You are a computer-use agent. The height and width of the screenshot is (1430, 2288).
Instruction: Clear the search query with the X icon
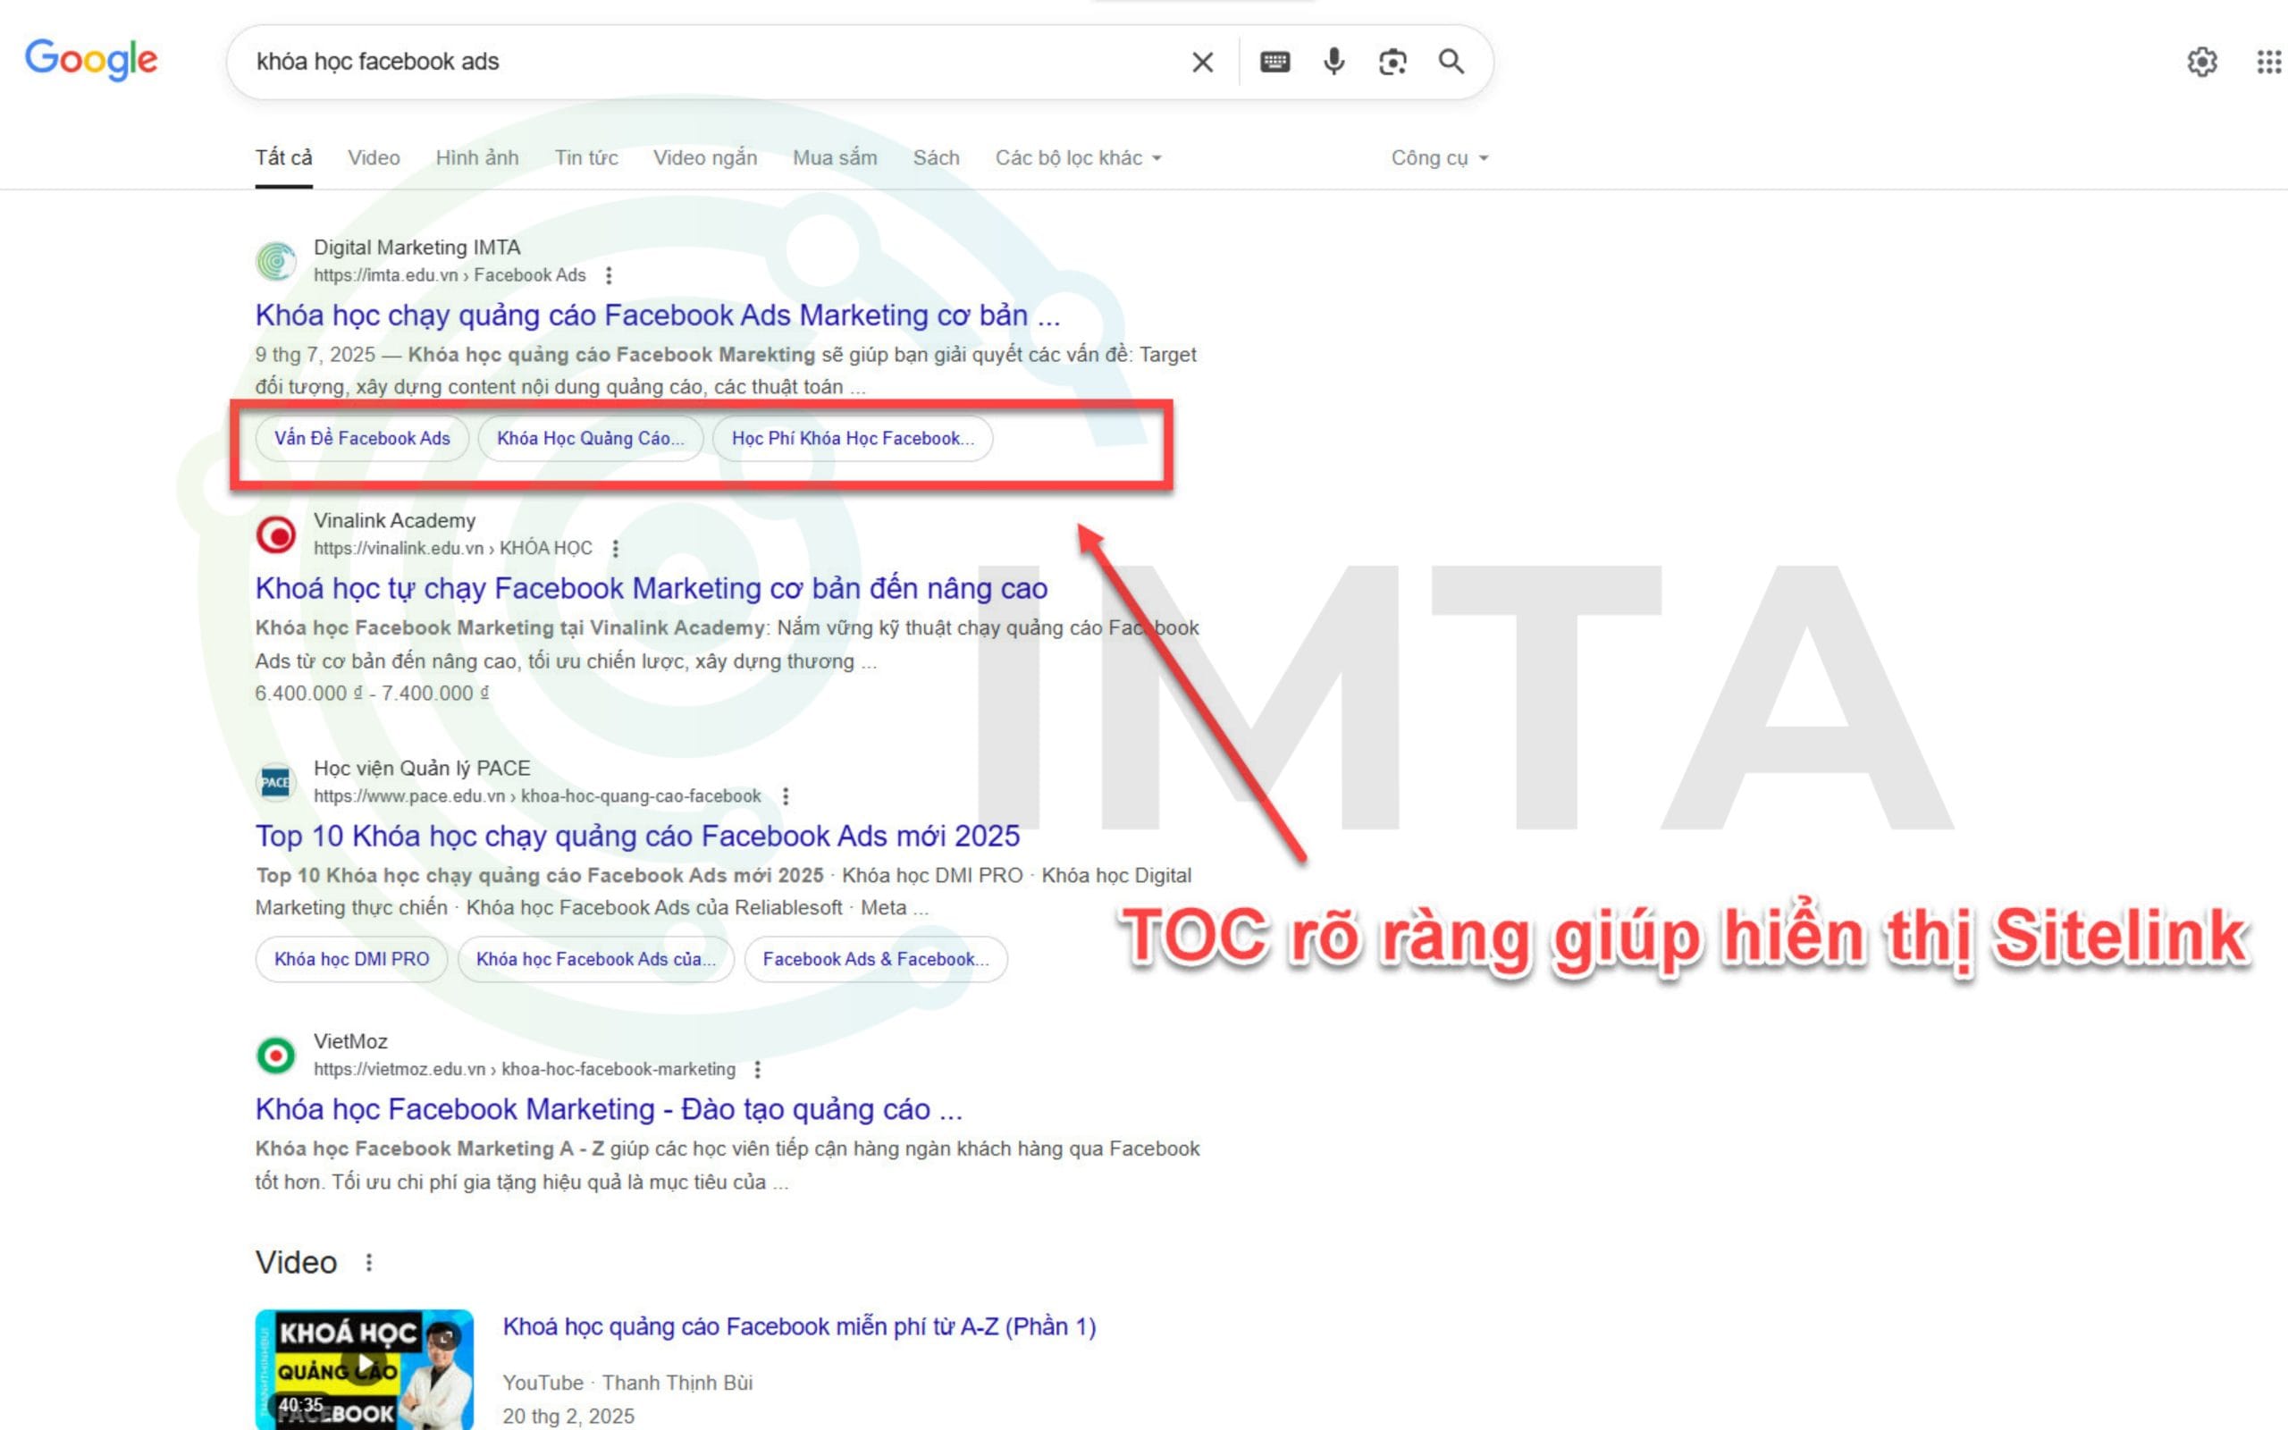point(1202,63)
